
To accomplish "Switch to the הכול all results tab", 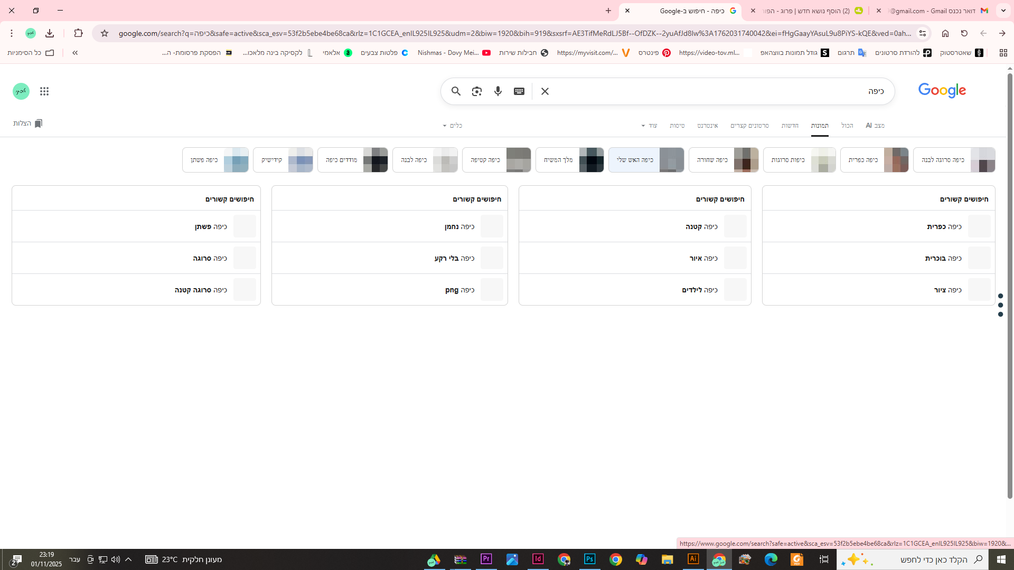I will point(847,126).
